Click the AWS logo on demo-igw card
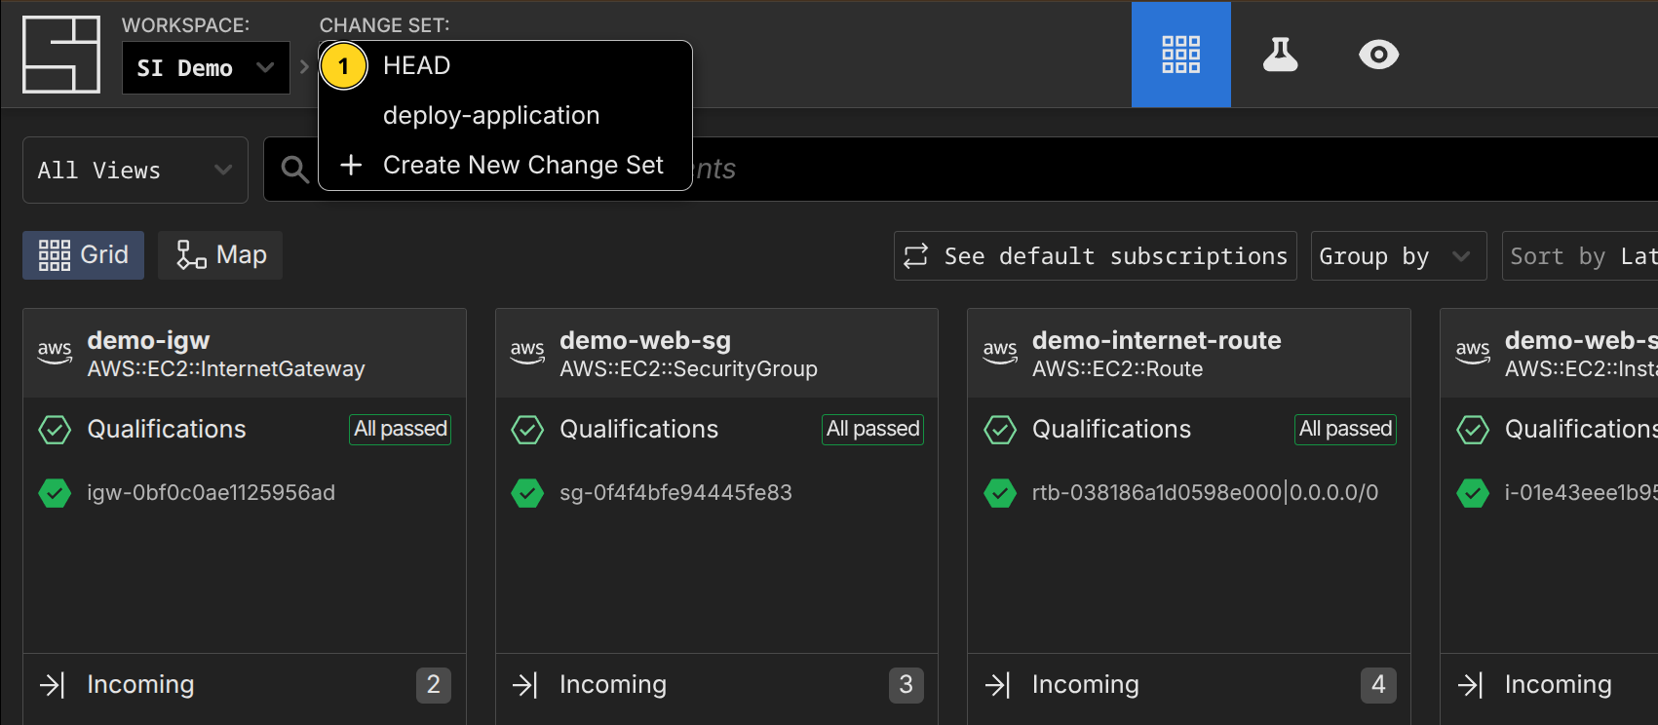 coord(55,352)
